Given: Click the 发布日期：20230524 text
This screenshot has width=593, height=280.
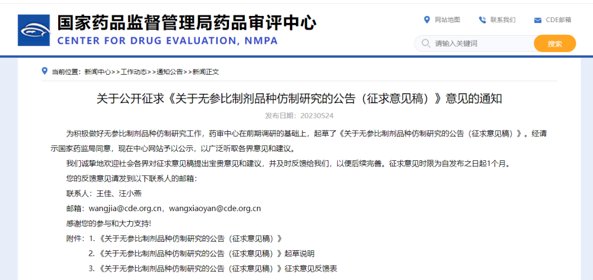Looking at the screenshot, I should pos(299,116).
